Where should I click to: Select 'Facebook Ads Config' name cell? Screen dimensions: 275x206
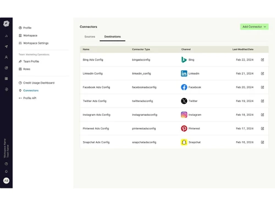pos(96,87)
